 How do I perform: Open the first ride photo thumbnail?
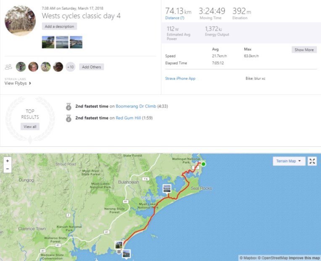(48, 42)
